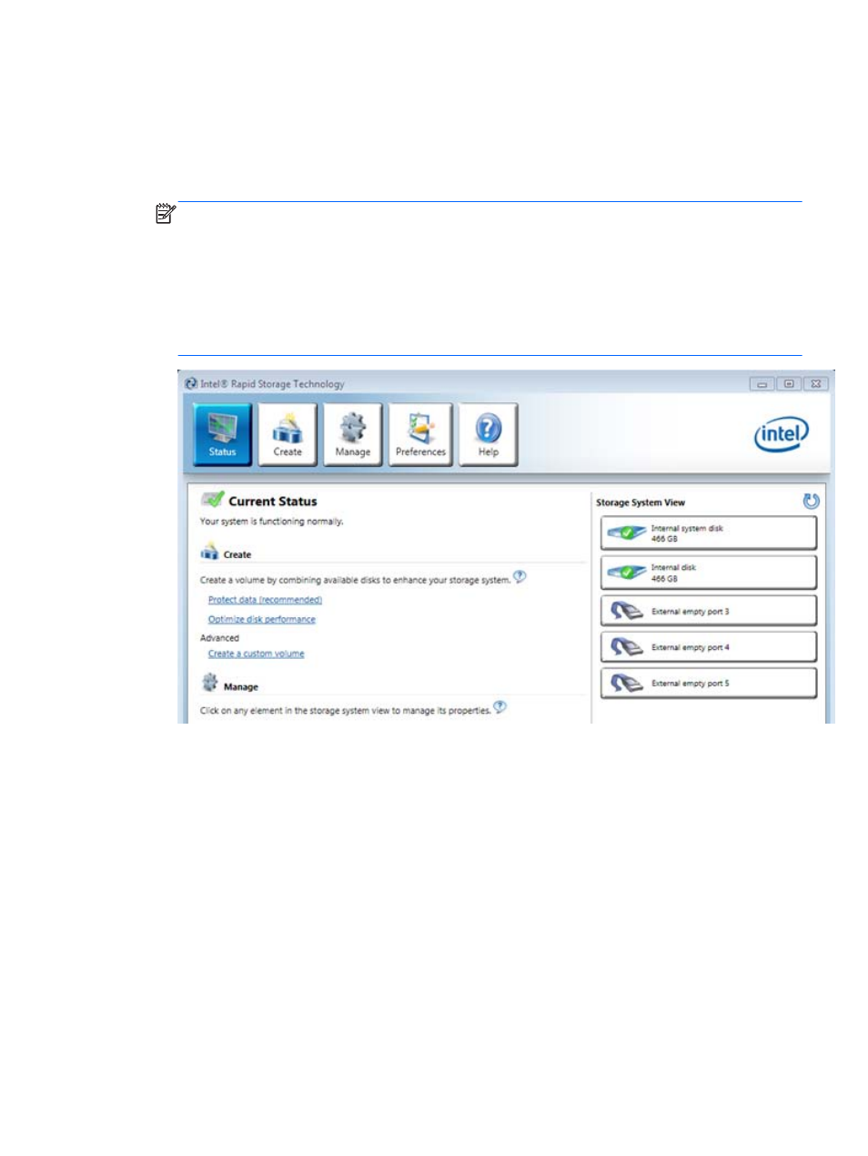Click the Storage System View heading
This screenshot has width=868, height=1156.
[641, 502]
